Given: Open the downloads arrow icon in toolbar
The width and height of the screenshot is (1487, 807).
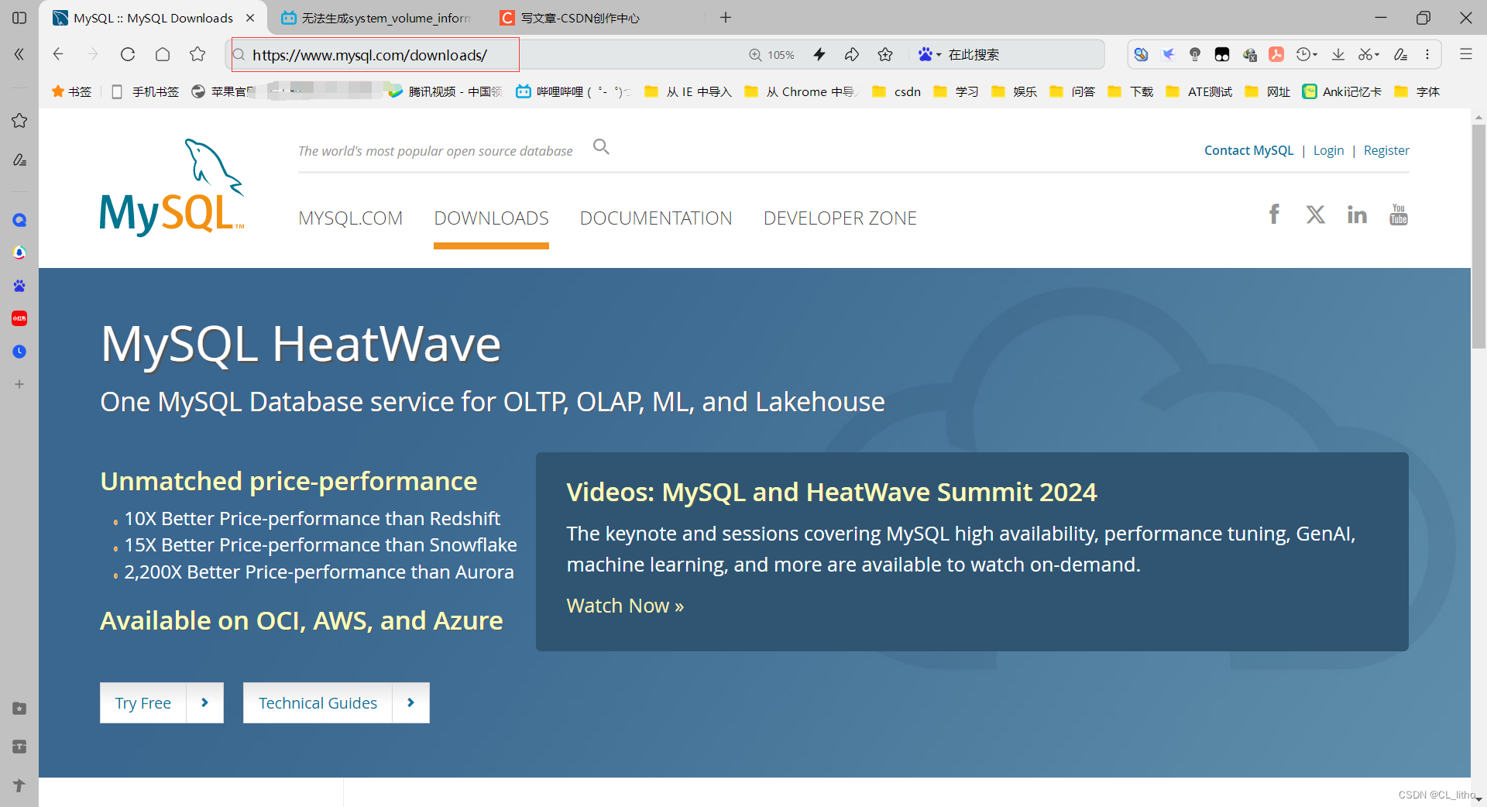Looking at the screenshot, I should pos(1338,54).
